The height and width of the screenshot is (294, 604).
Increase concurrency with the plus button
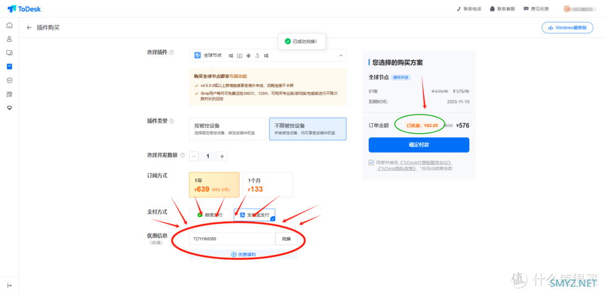(222, 156)
